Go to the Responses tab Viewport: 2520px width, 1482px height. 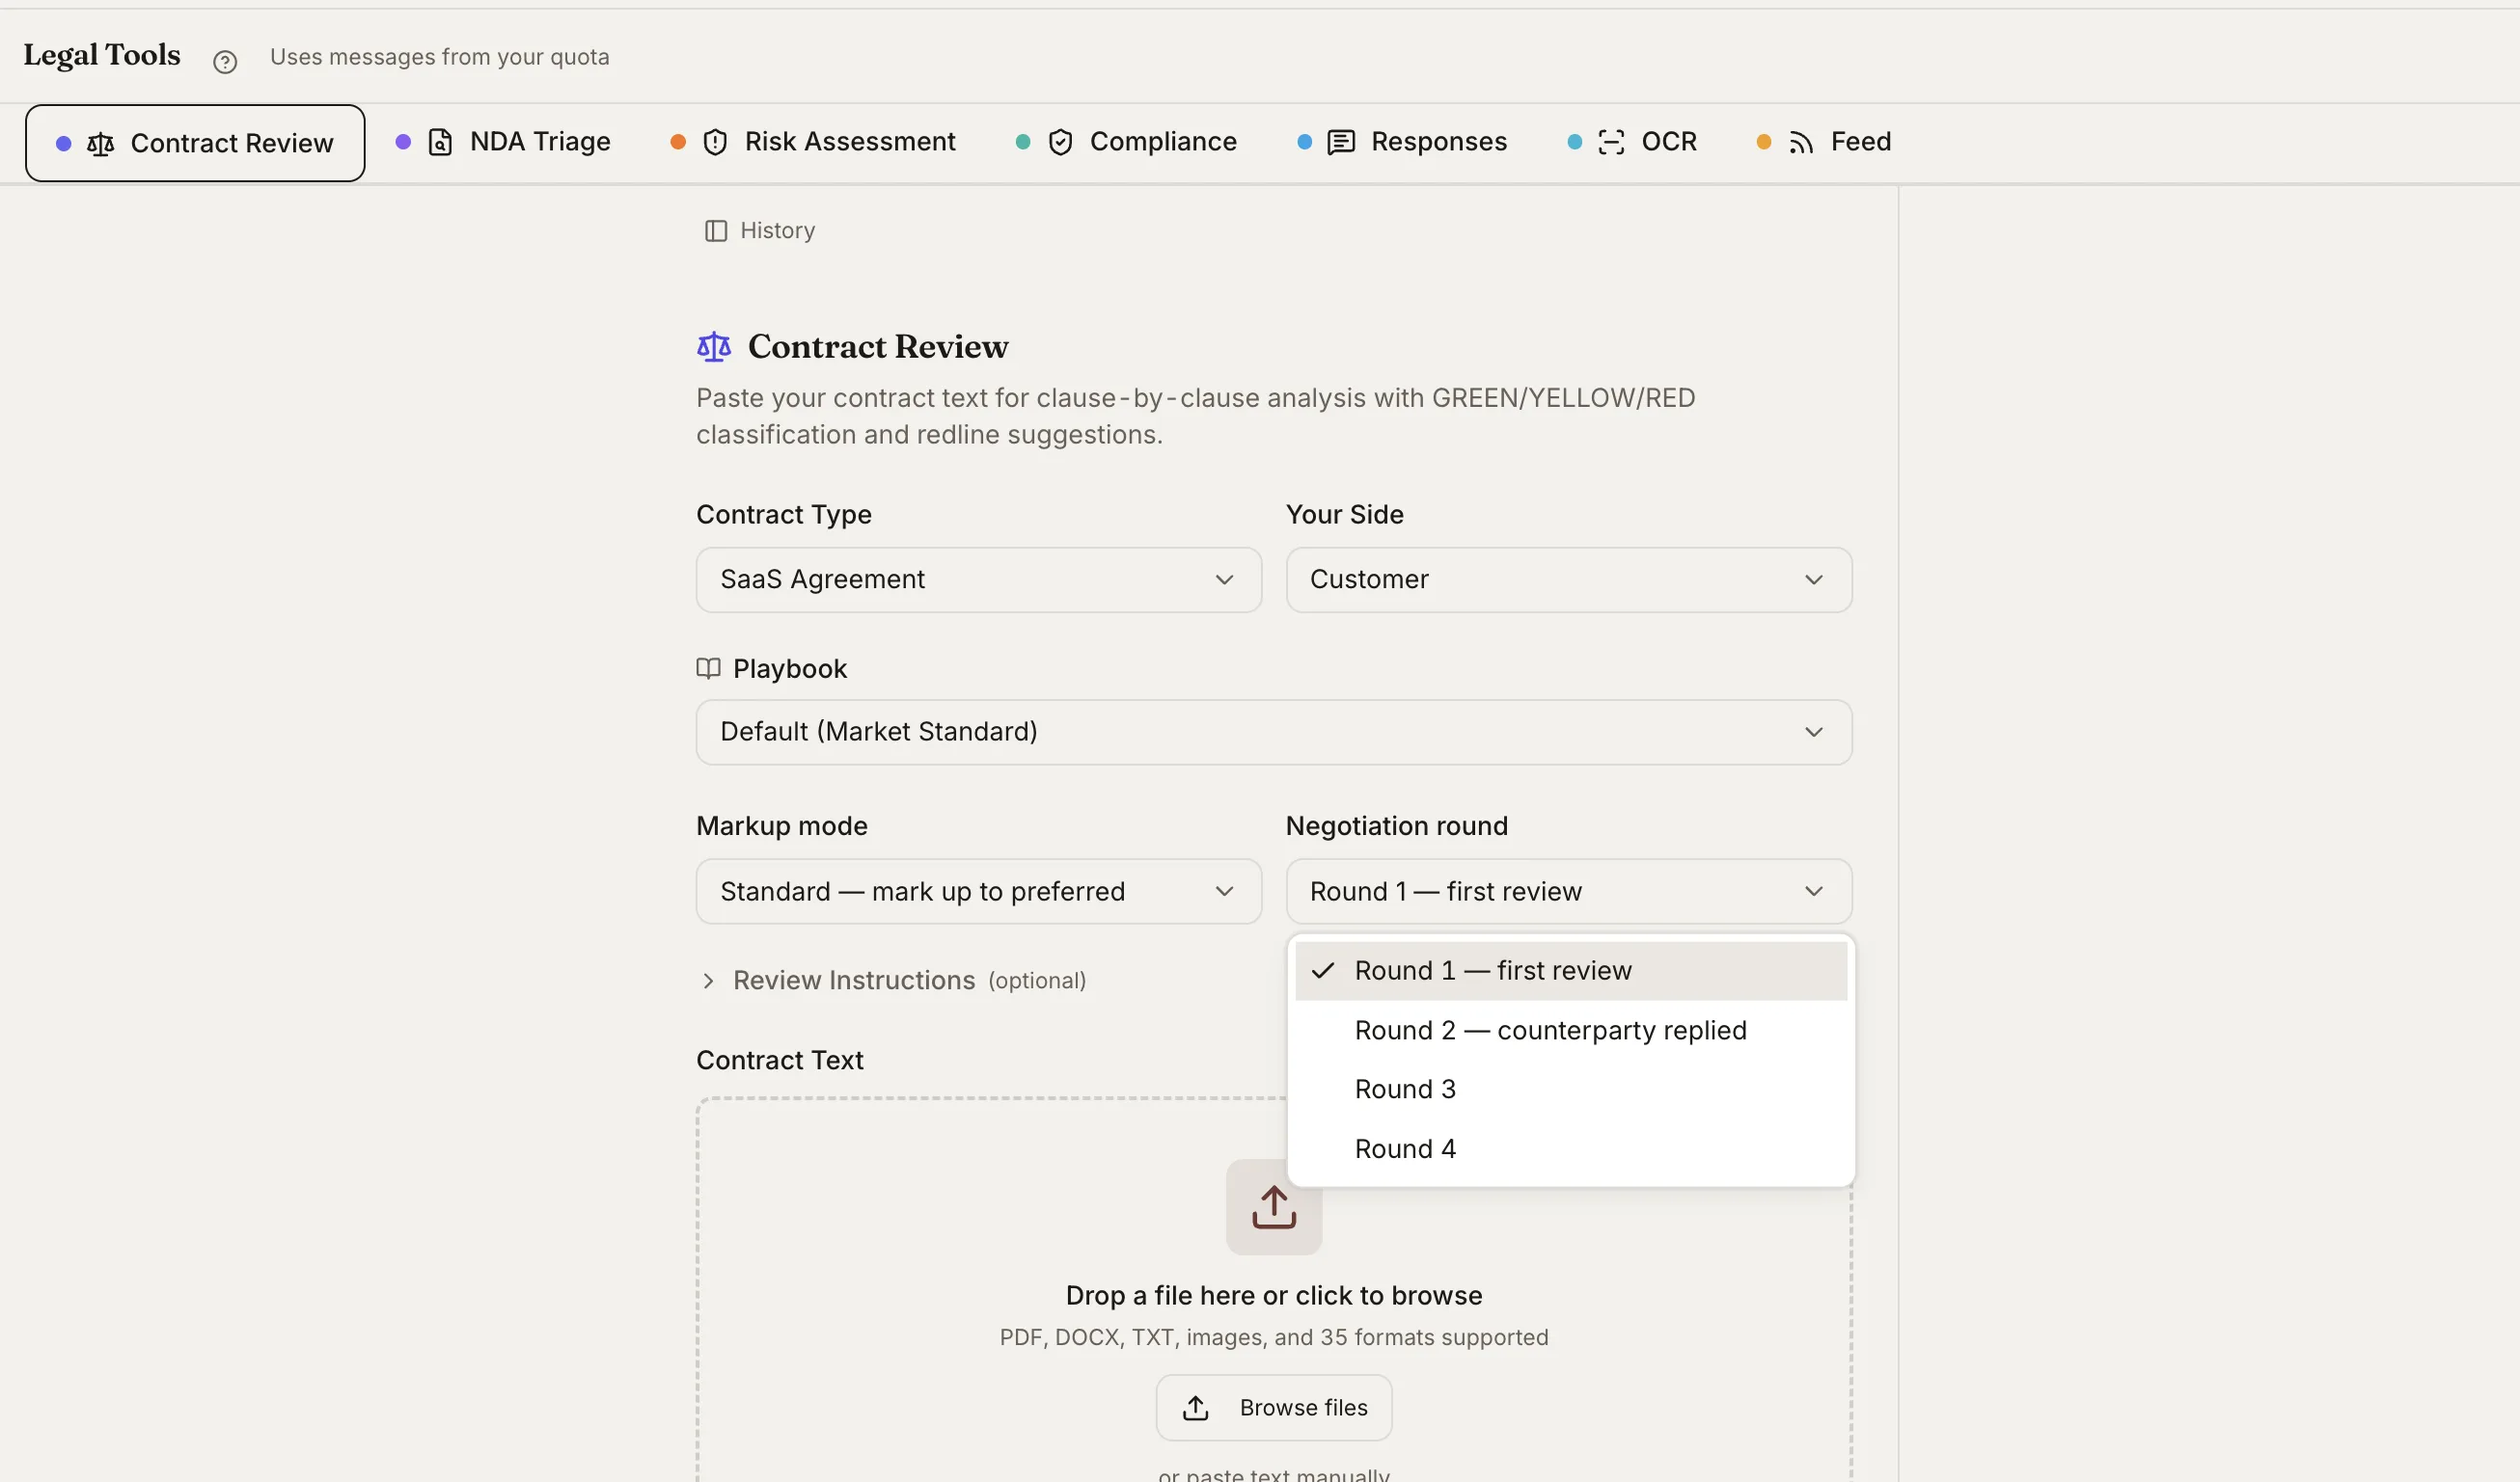(1402, 142)
